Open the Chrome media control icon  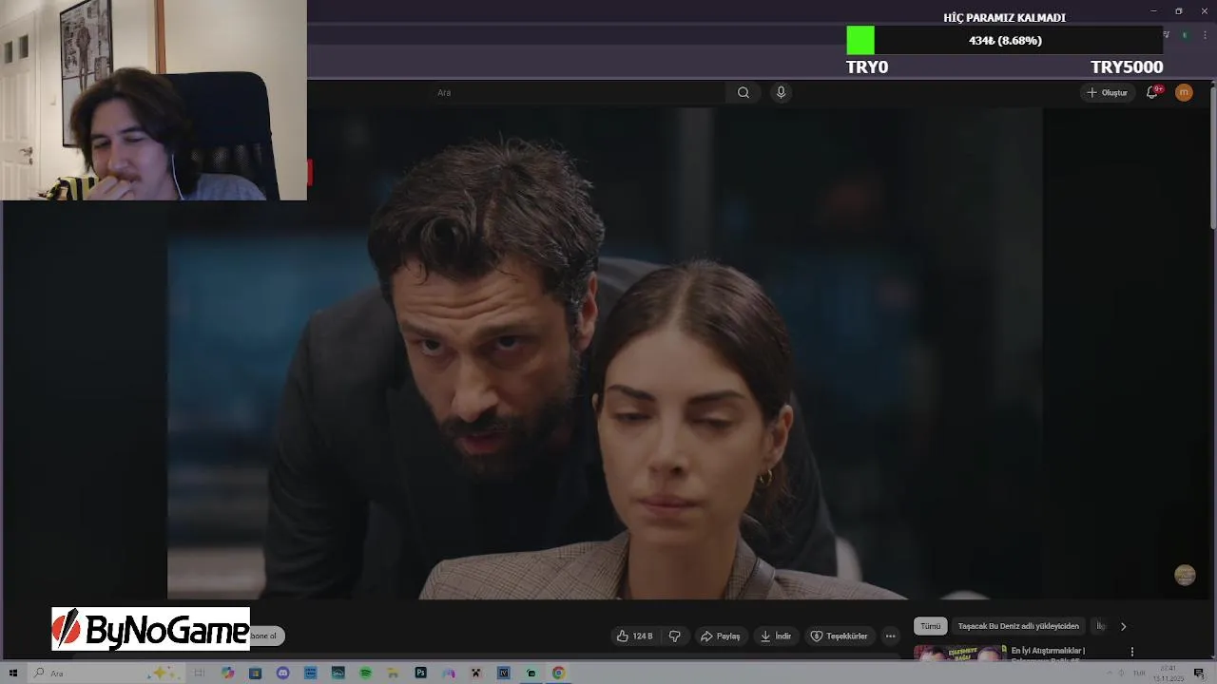(1167, 35)
